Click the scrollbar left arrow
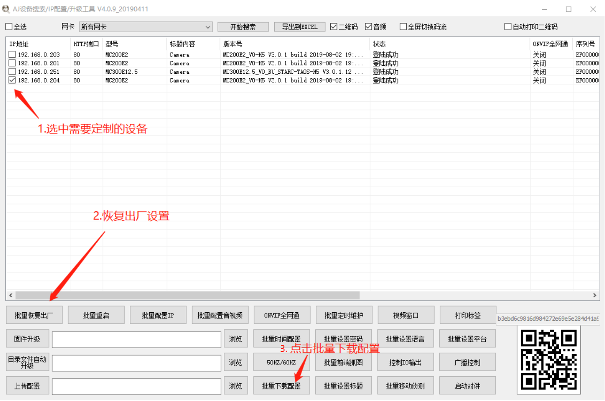Viewport: 605px width, 401px height. pyautogui.click(x=11, y=295)
